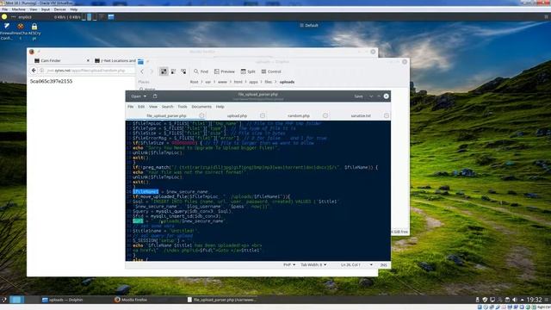Open the Open dropdown in text editor
Viewport: 551px width, 310px height.
(x=139, y=96)
